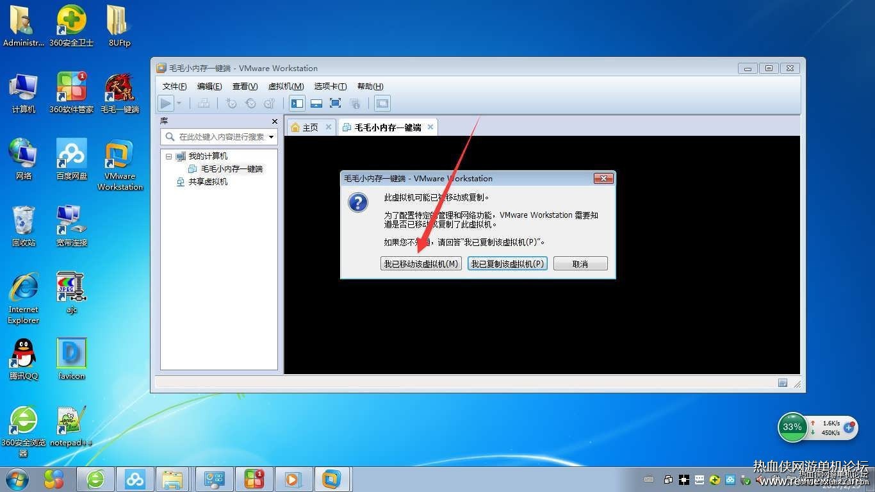Select 我的计算机 in the library tree
The height and width of the screenshot is (492, 875).
pyautogui.click(x=208, y=156)
